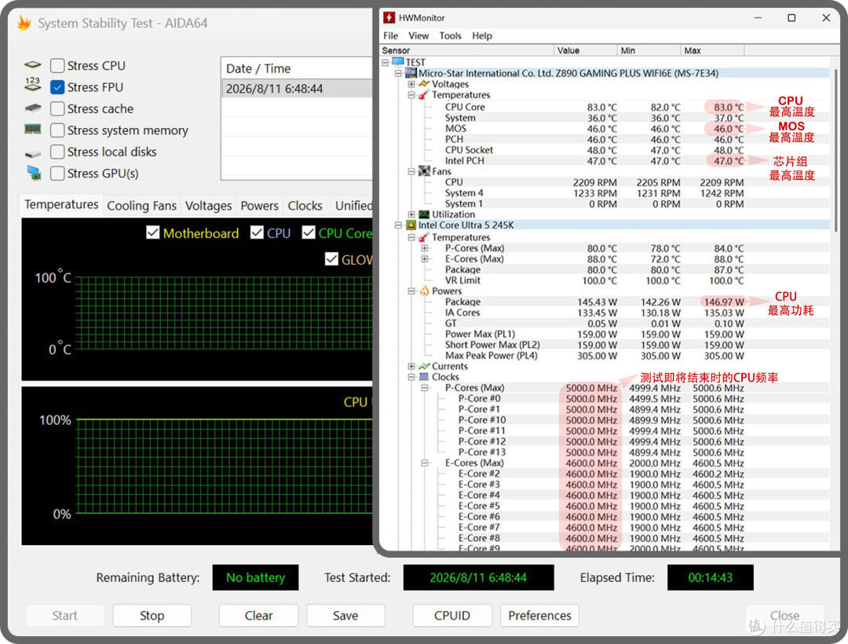Image resolution: width=848 pixels, height=644 pixels.
Task: Tick the Stress local disks checkbox
Action: 57,152
